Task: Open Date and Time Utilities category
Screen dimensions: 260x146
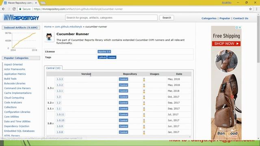Action: pos(17,122)
